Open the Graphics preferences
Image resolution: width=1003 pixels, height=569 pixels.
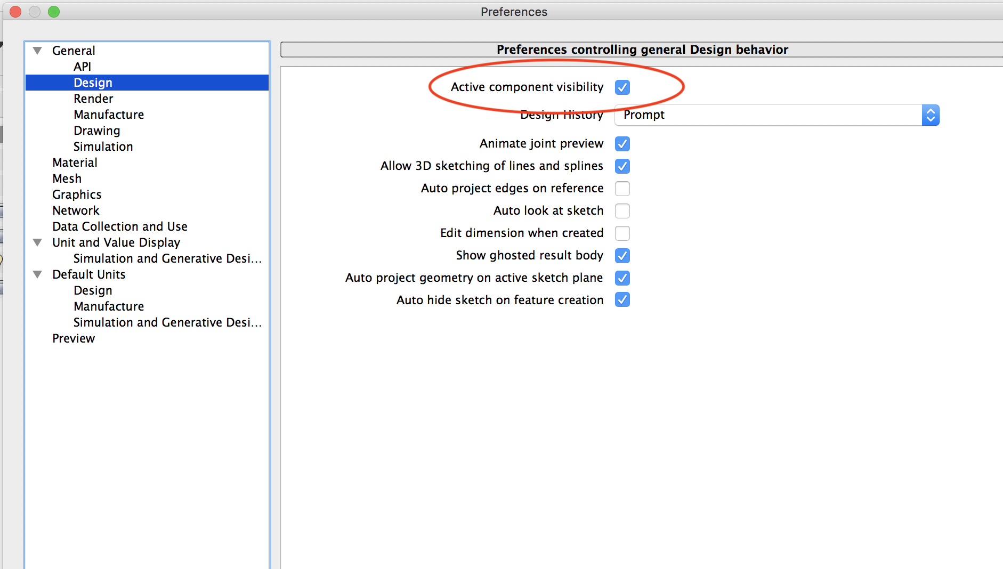(x=77, y=194)
